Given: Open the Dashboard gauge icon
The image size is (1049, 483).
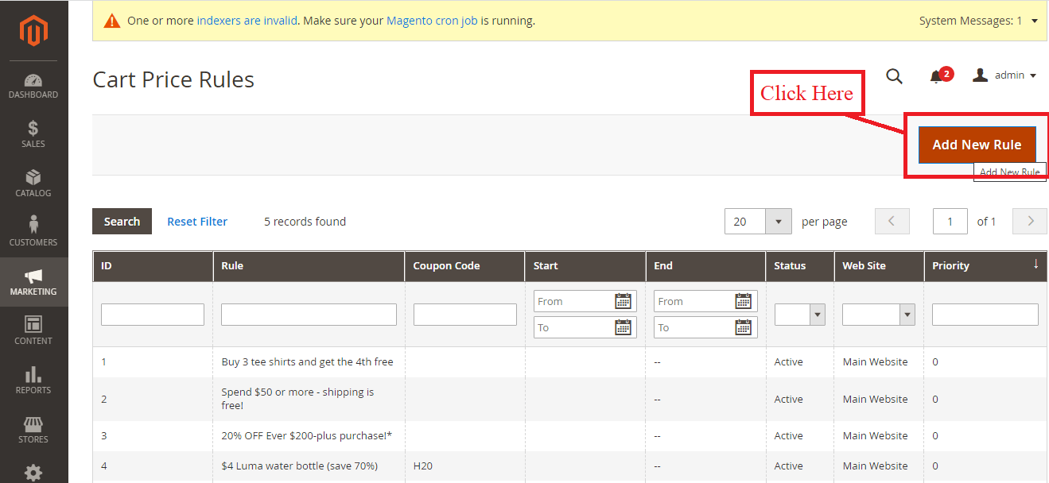Looking at the screenshot, I should click(33, 80).
